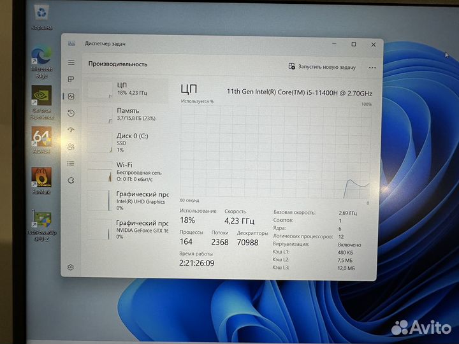Click the TechPowerUp GPU-Z desktop shortcut
The width and height of the screenshot is (459, 344).
pos(41,226)
